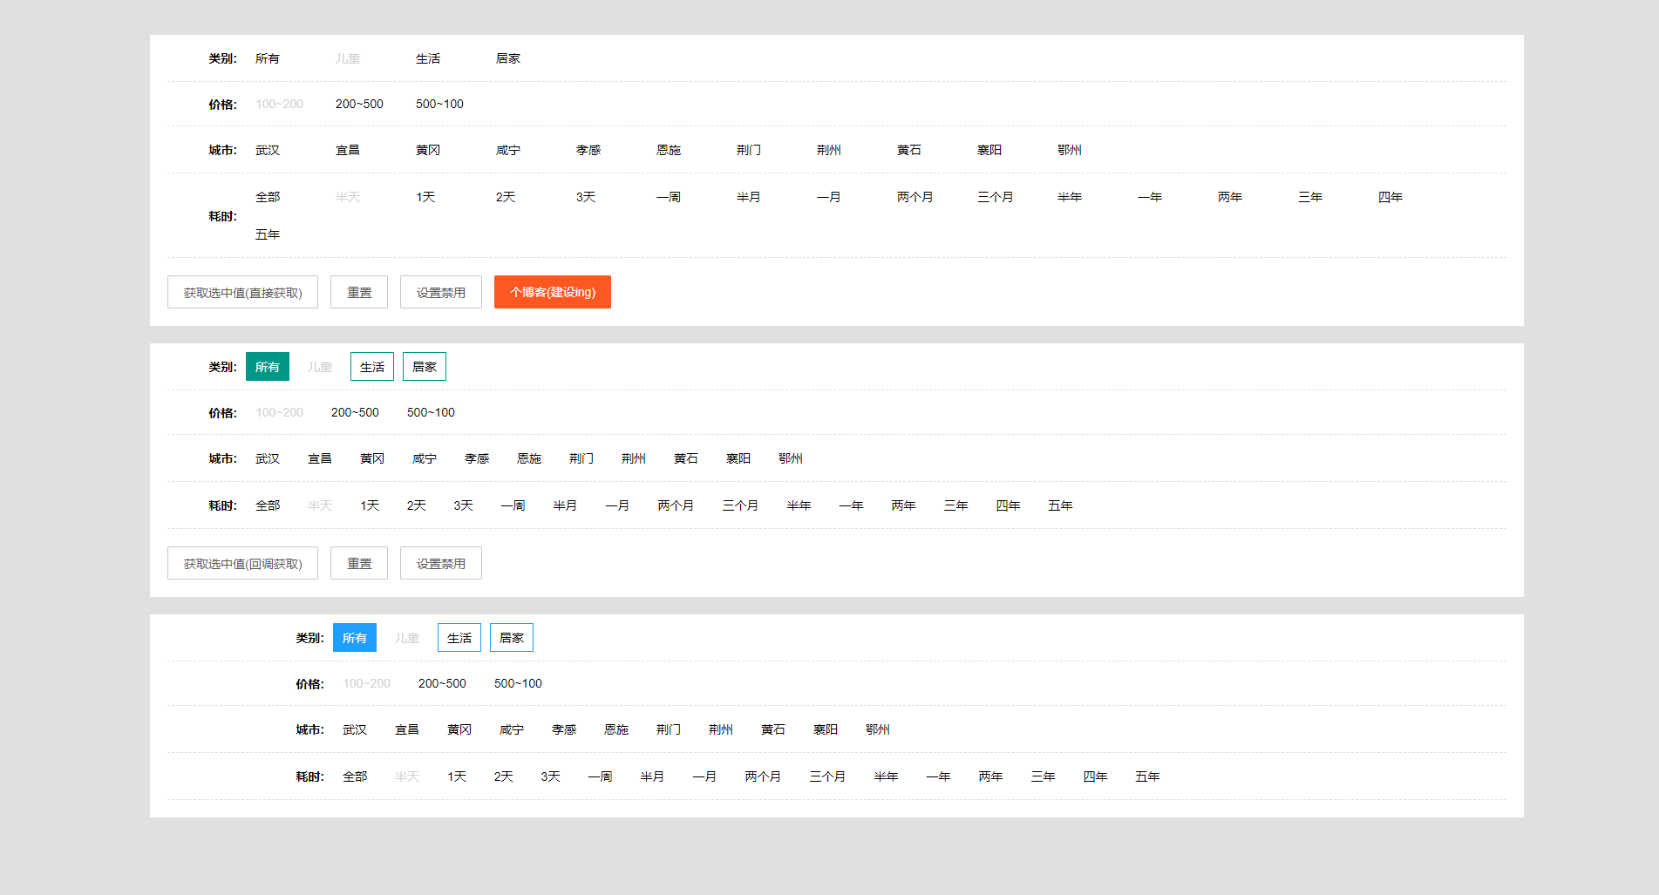Select 两个月 duration in the bottom panel
The width and height of the screenshot is (1659, 895).
click(x=762, y=776)
